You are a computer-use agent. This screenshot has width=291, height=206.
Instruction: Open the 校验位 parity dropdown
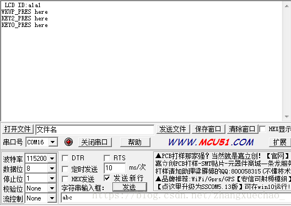(52, 188)
